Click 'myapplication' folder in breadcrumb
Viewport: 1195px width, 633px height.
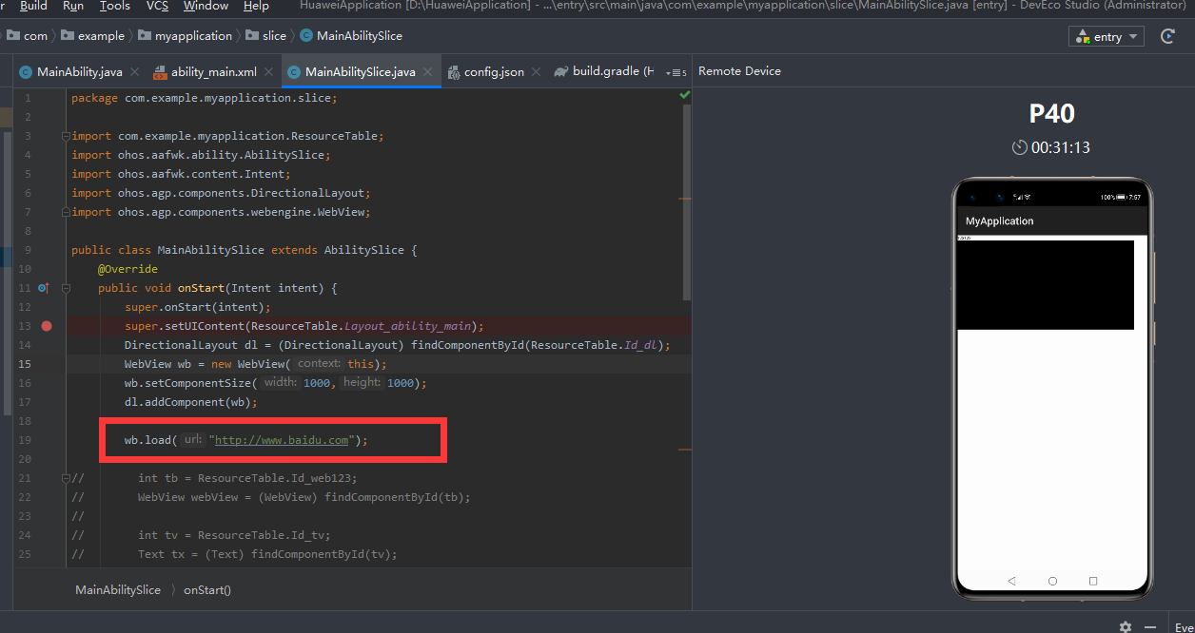point(185,36)
